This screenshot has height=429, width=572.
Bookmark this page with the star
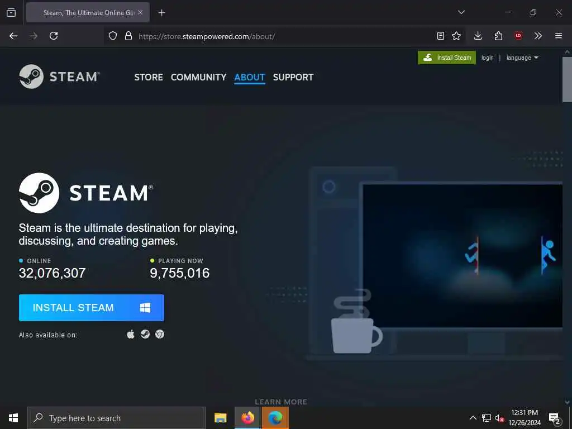point(456,36)
